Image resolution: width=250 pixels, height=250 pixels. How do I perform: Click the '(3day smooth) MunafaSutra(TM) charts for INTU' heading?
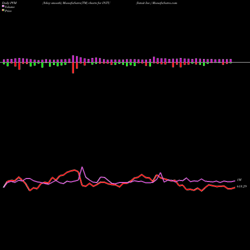76,3
